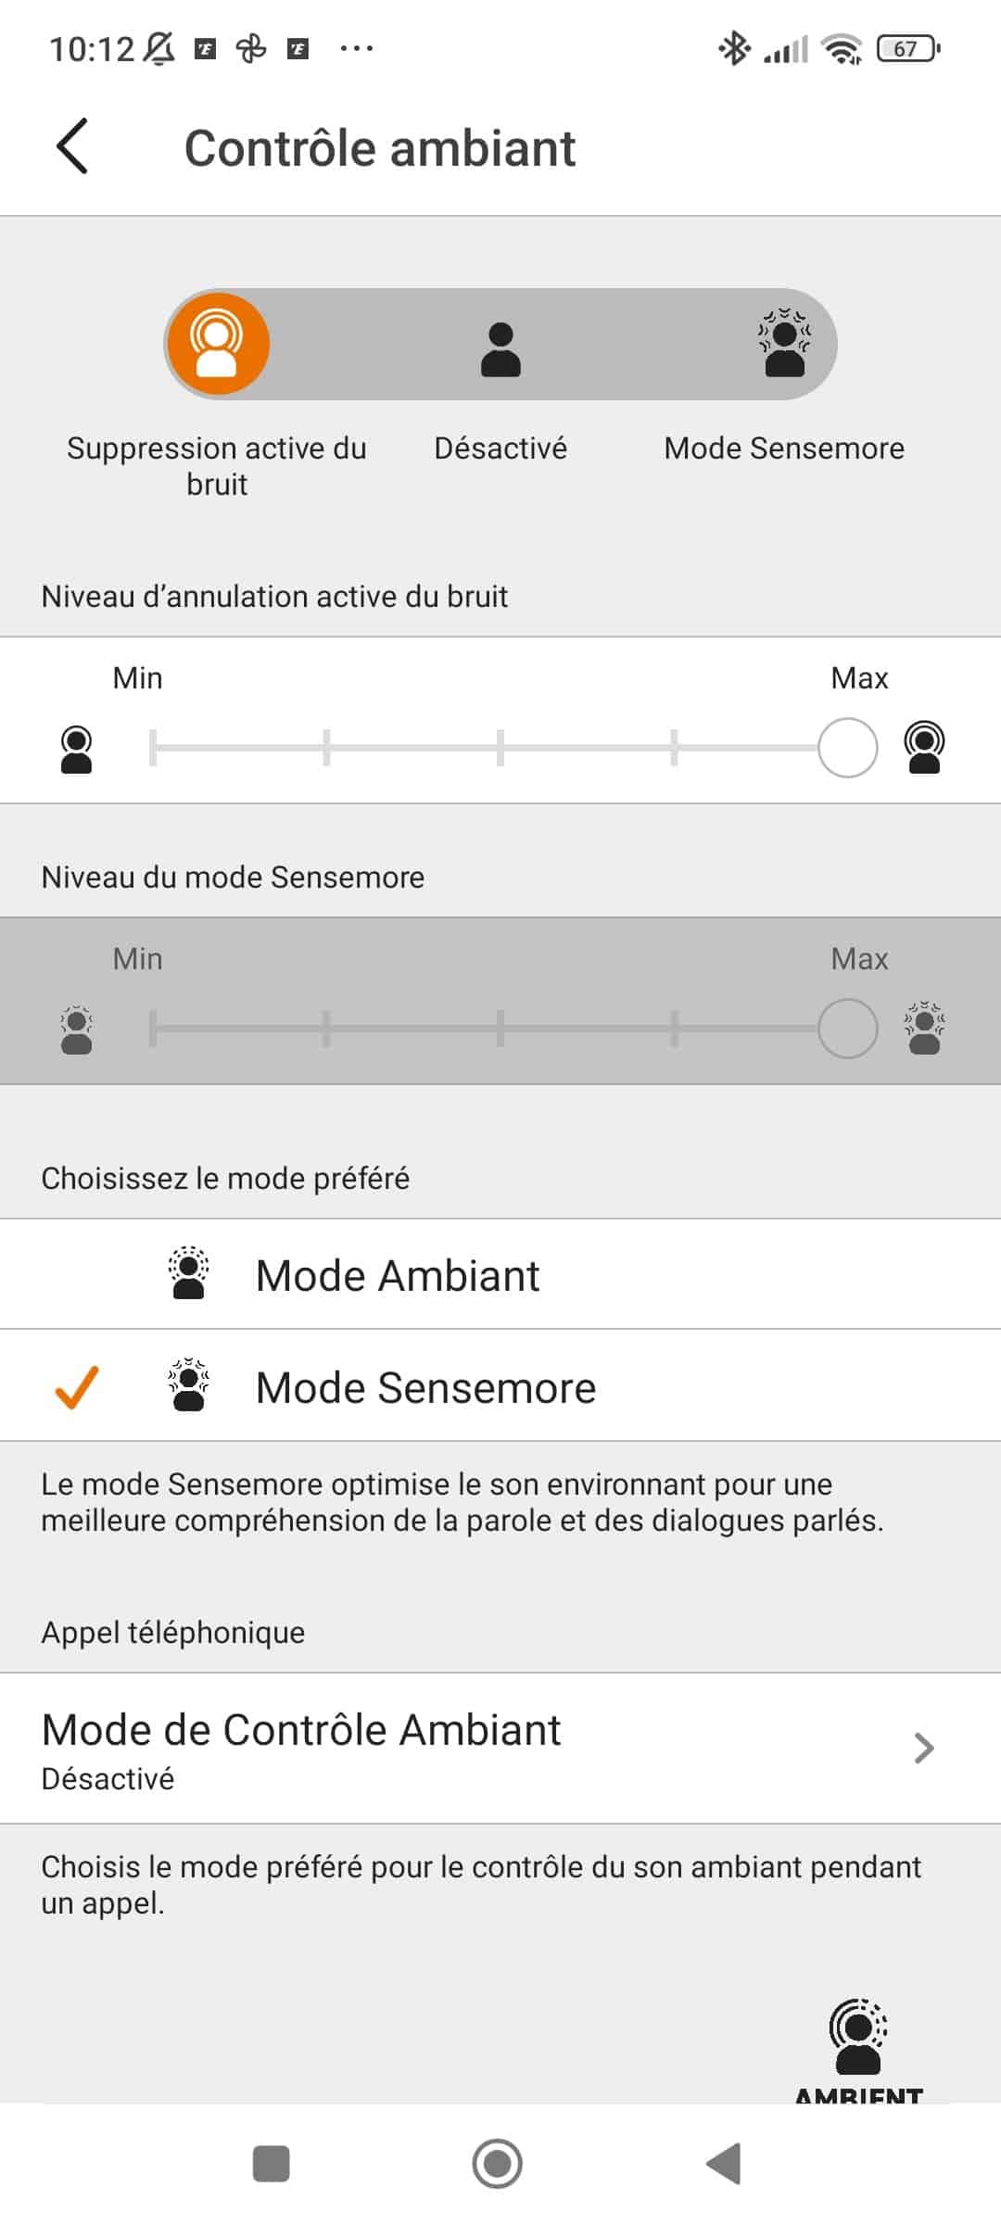Click the noise cancellation level slider handle
This screenshot has height=2224, width=1001.
coord(847,748)
